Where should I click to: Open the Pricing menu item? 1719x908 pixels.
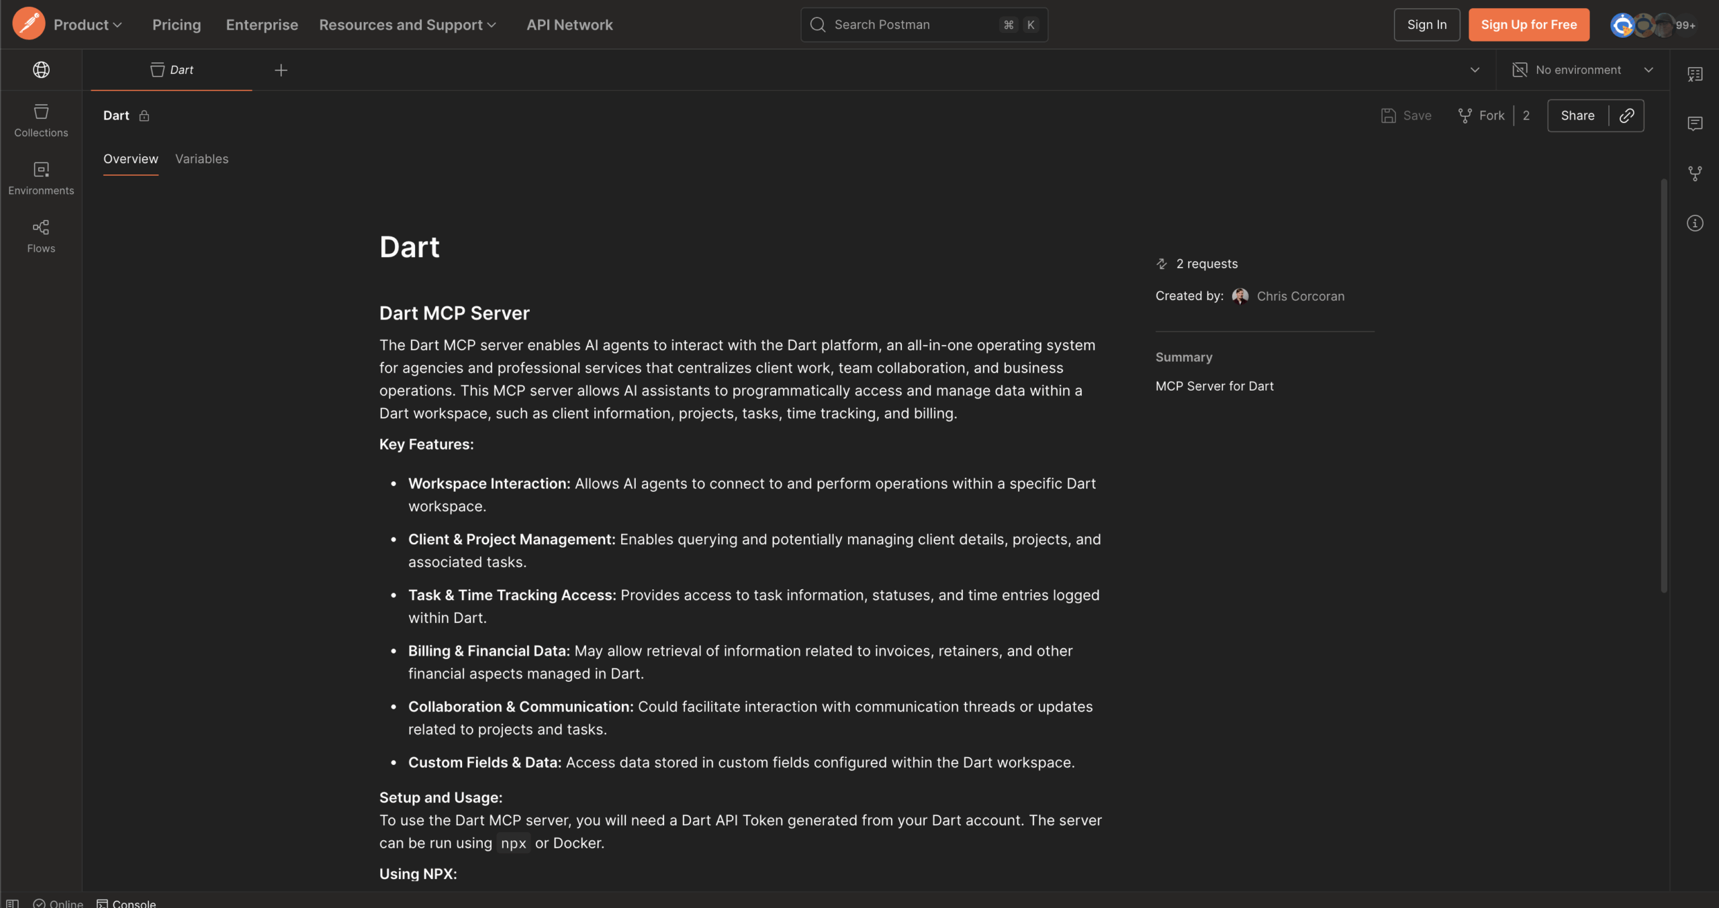pos(177,25)
